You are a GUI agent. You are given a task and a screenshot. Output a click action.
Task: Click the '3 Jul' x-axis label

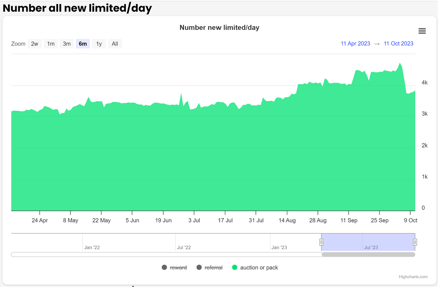click(194, 220)
